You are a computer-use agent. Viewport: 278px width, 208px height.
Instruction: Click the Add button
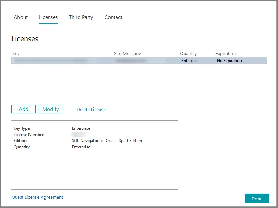(x=24, y=109)
